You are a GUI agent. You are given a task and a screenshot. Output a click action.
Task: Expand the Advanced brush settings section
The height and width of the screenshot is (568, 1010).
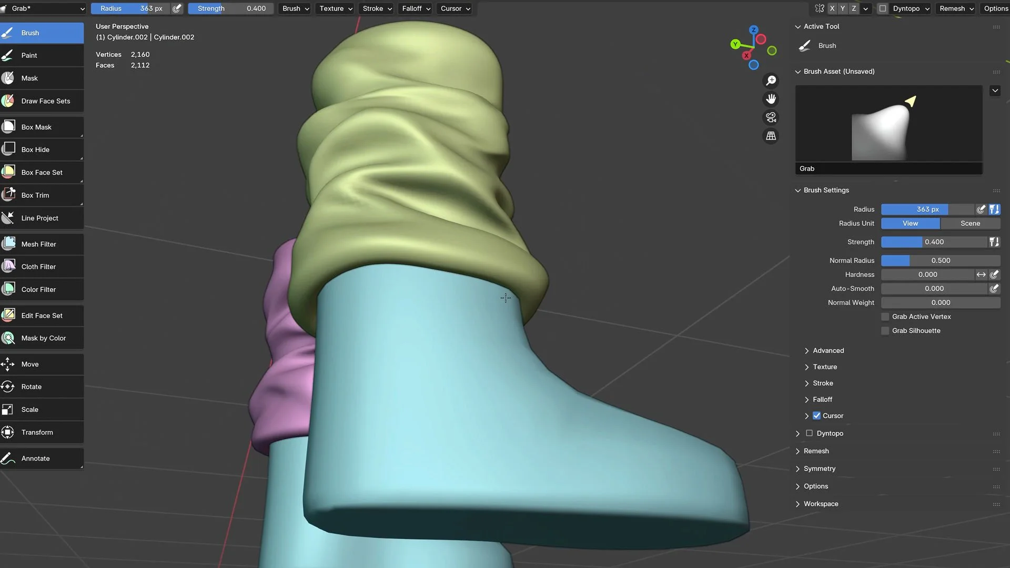828,351
